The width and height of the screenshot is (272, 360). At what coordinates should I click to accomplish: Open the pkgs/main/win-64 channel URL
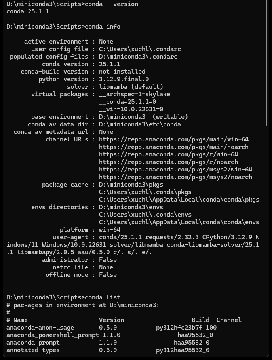point(174,139)
